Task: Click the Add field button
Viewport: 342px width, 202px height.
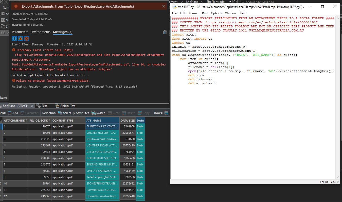Action: coord(13,113)
